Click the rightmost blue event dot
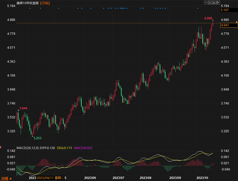The image size is (238, 181). pyautogui.click(x=198, y=8)
